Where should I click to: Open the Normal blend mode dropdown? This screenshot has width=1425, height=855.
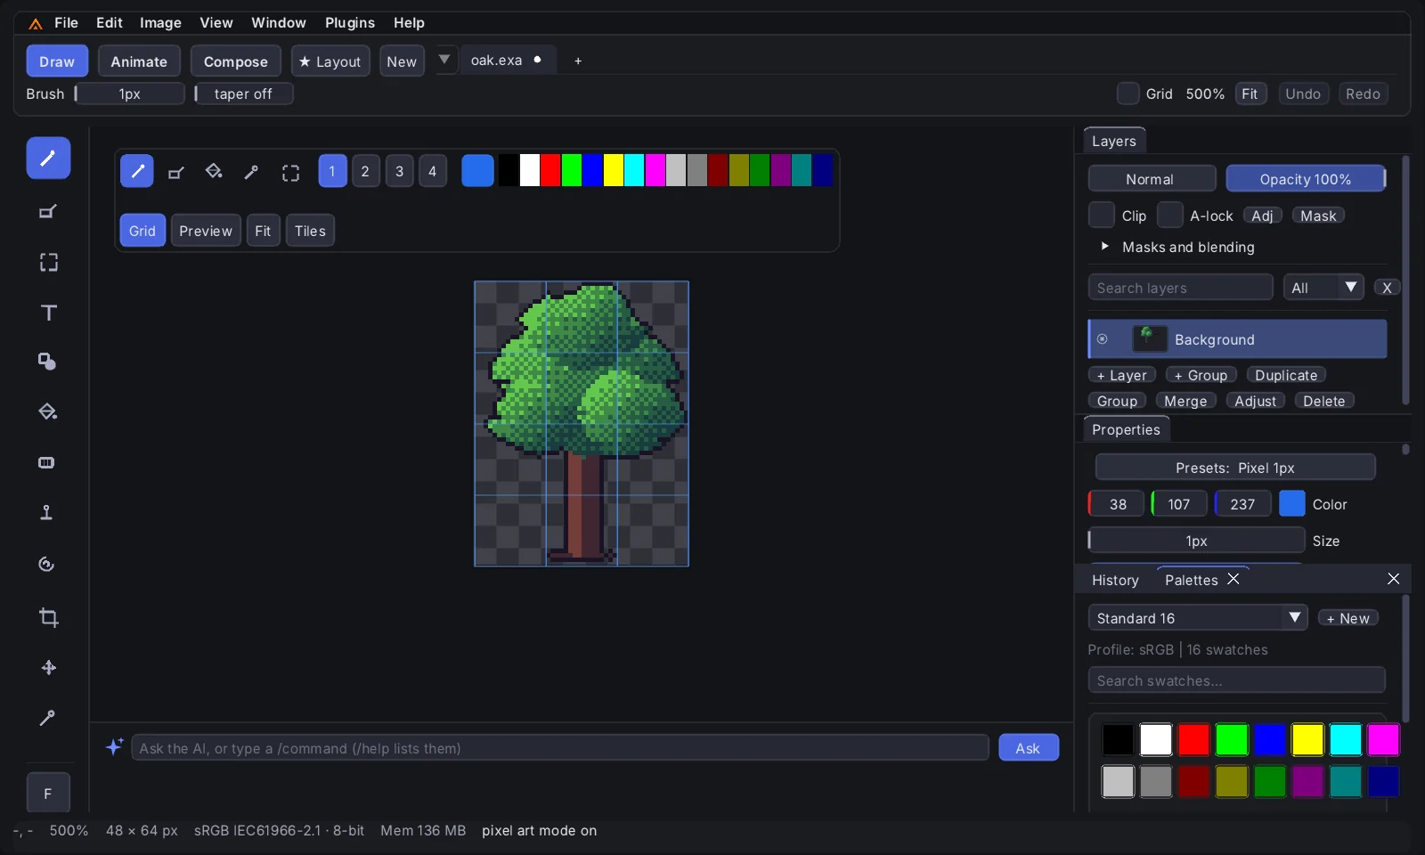point(1152,179)
